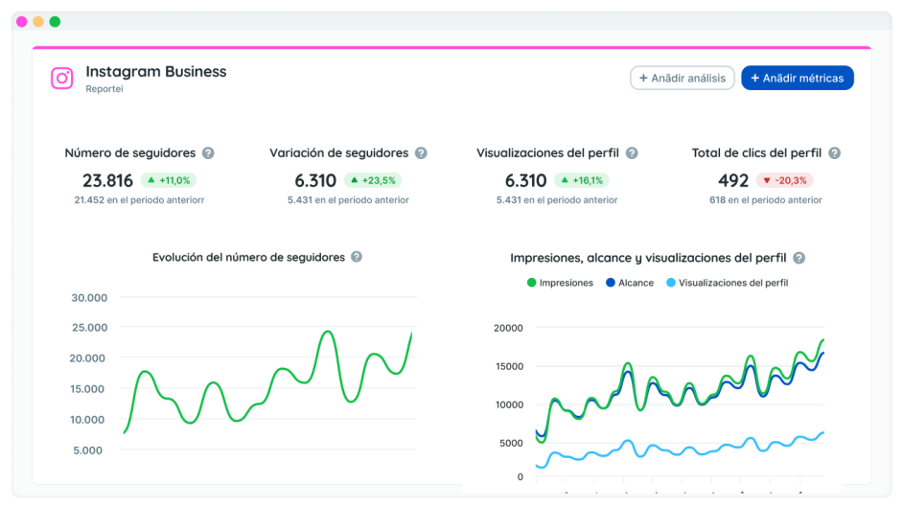Click the Instagram Business report title
The image size is (903, 508).
[x=156, y=72]
